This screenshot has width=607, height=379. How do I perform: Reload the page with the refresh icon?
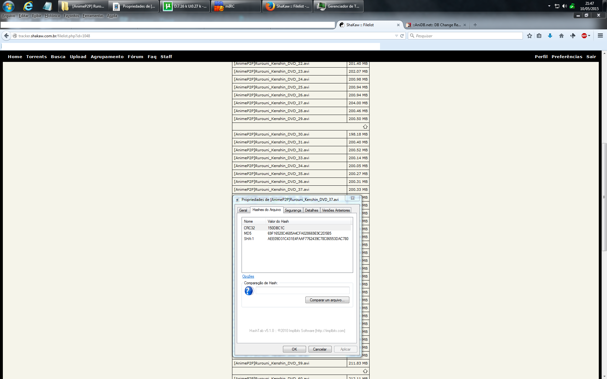pyautogui.click(x=402, y=36)
